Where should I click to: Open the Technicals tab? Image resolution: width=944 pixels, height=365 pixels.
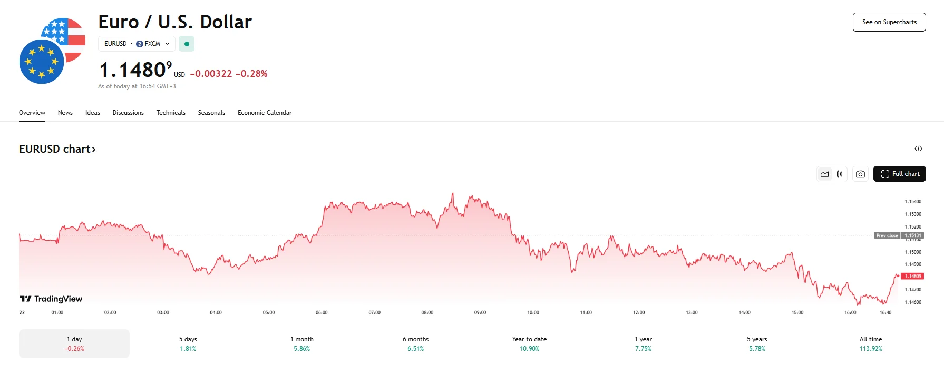[171, 113]
